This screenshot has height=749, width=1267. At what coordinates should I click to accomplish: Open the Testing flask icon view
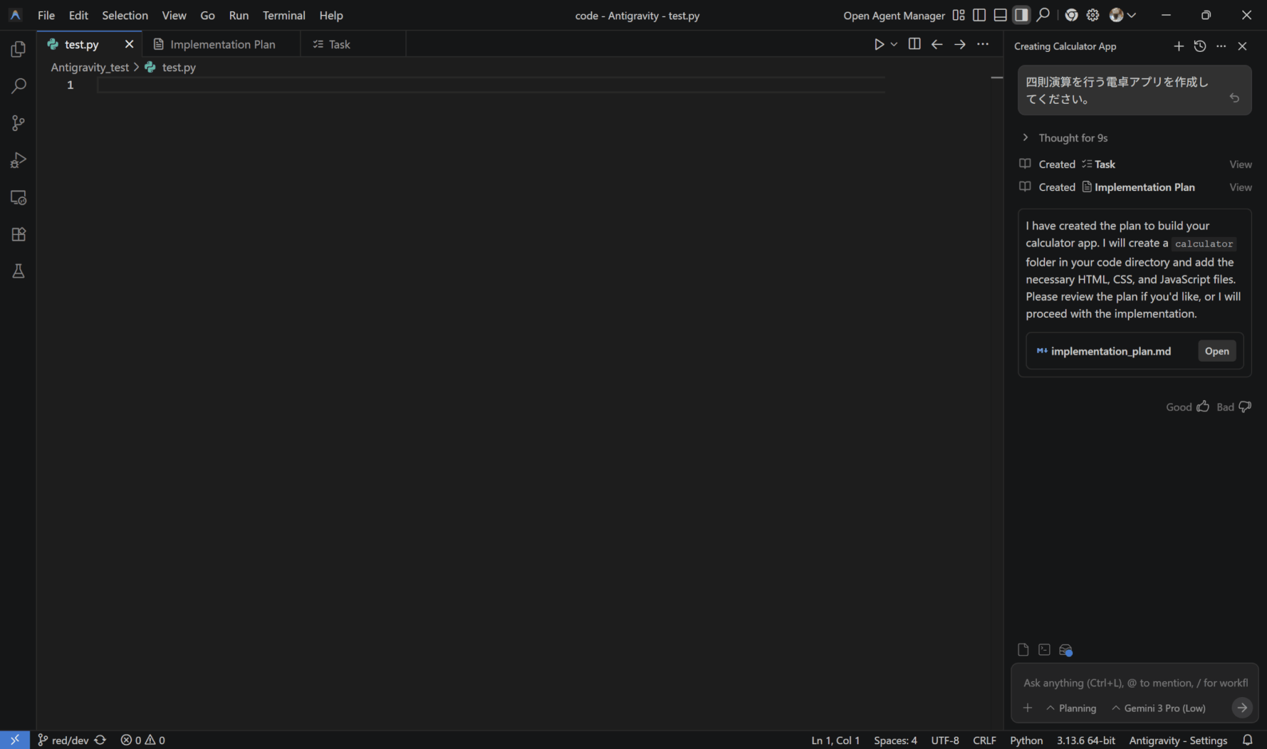pyautogui.click(x=18, y=272)
